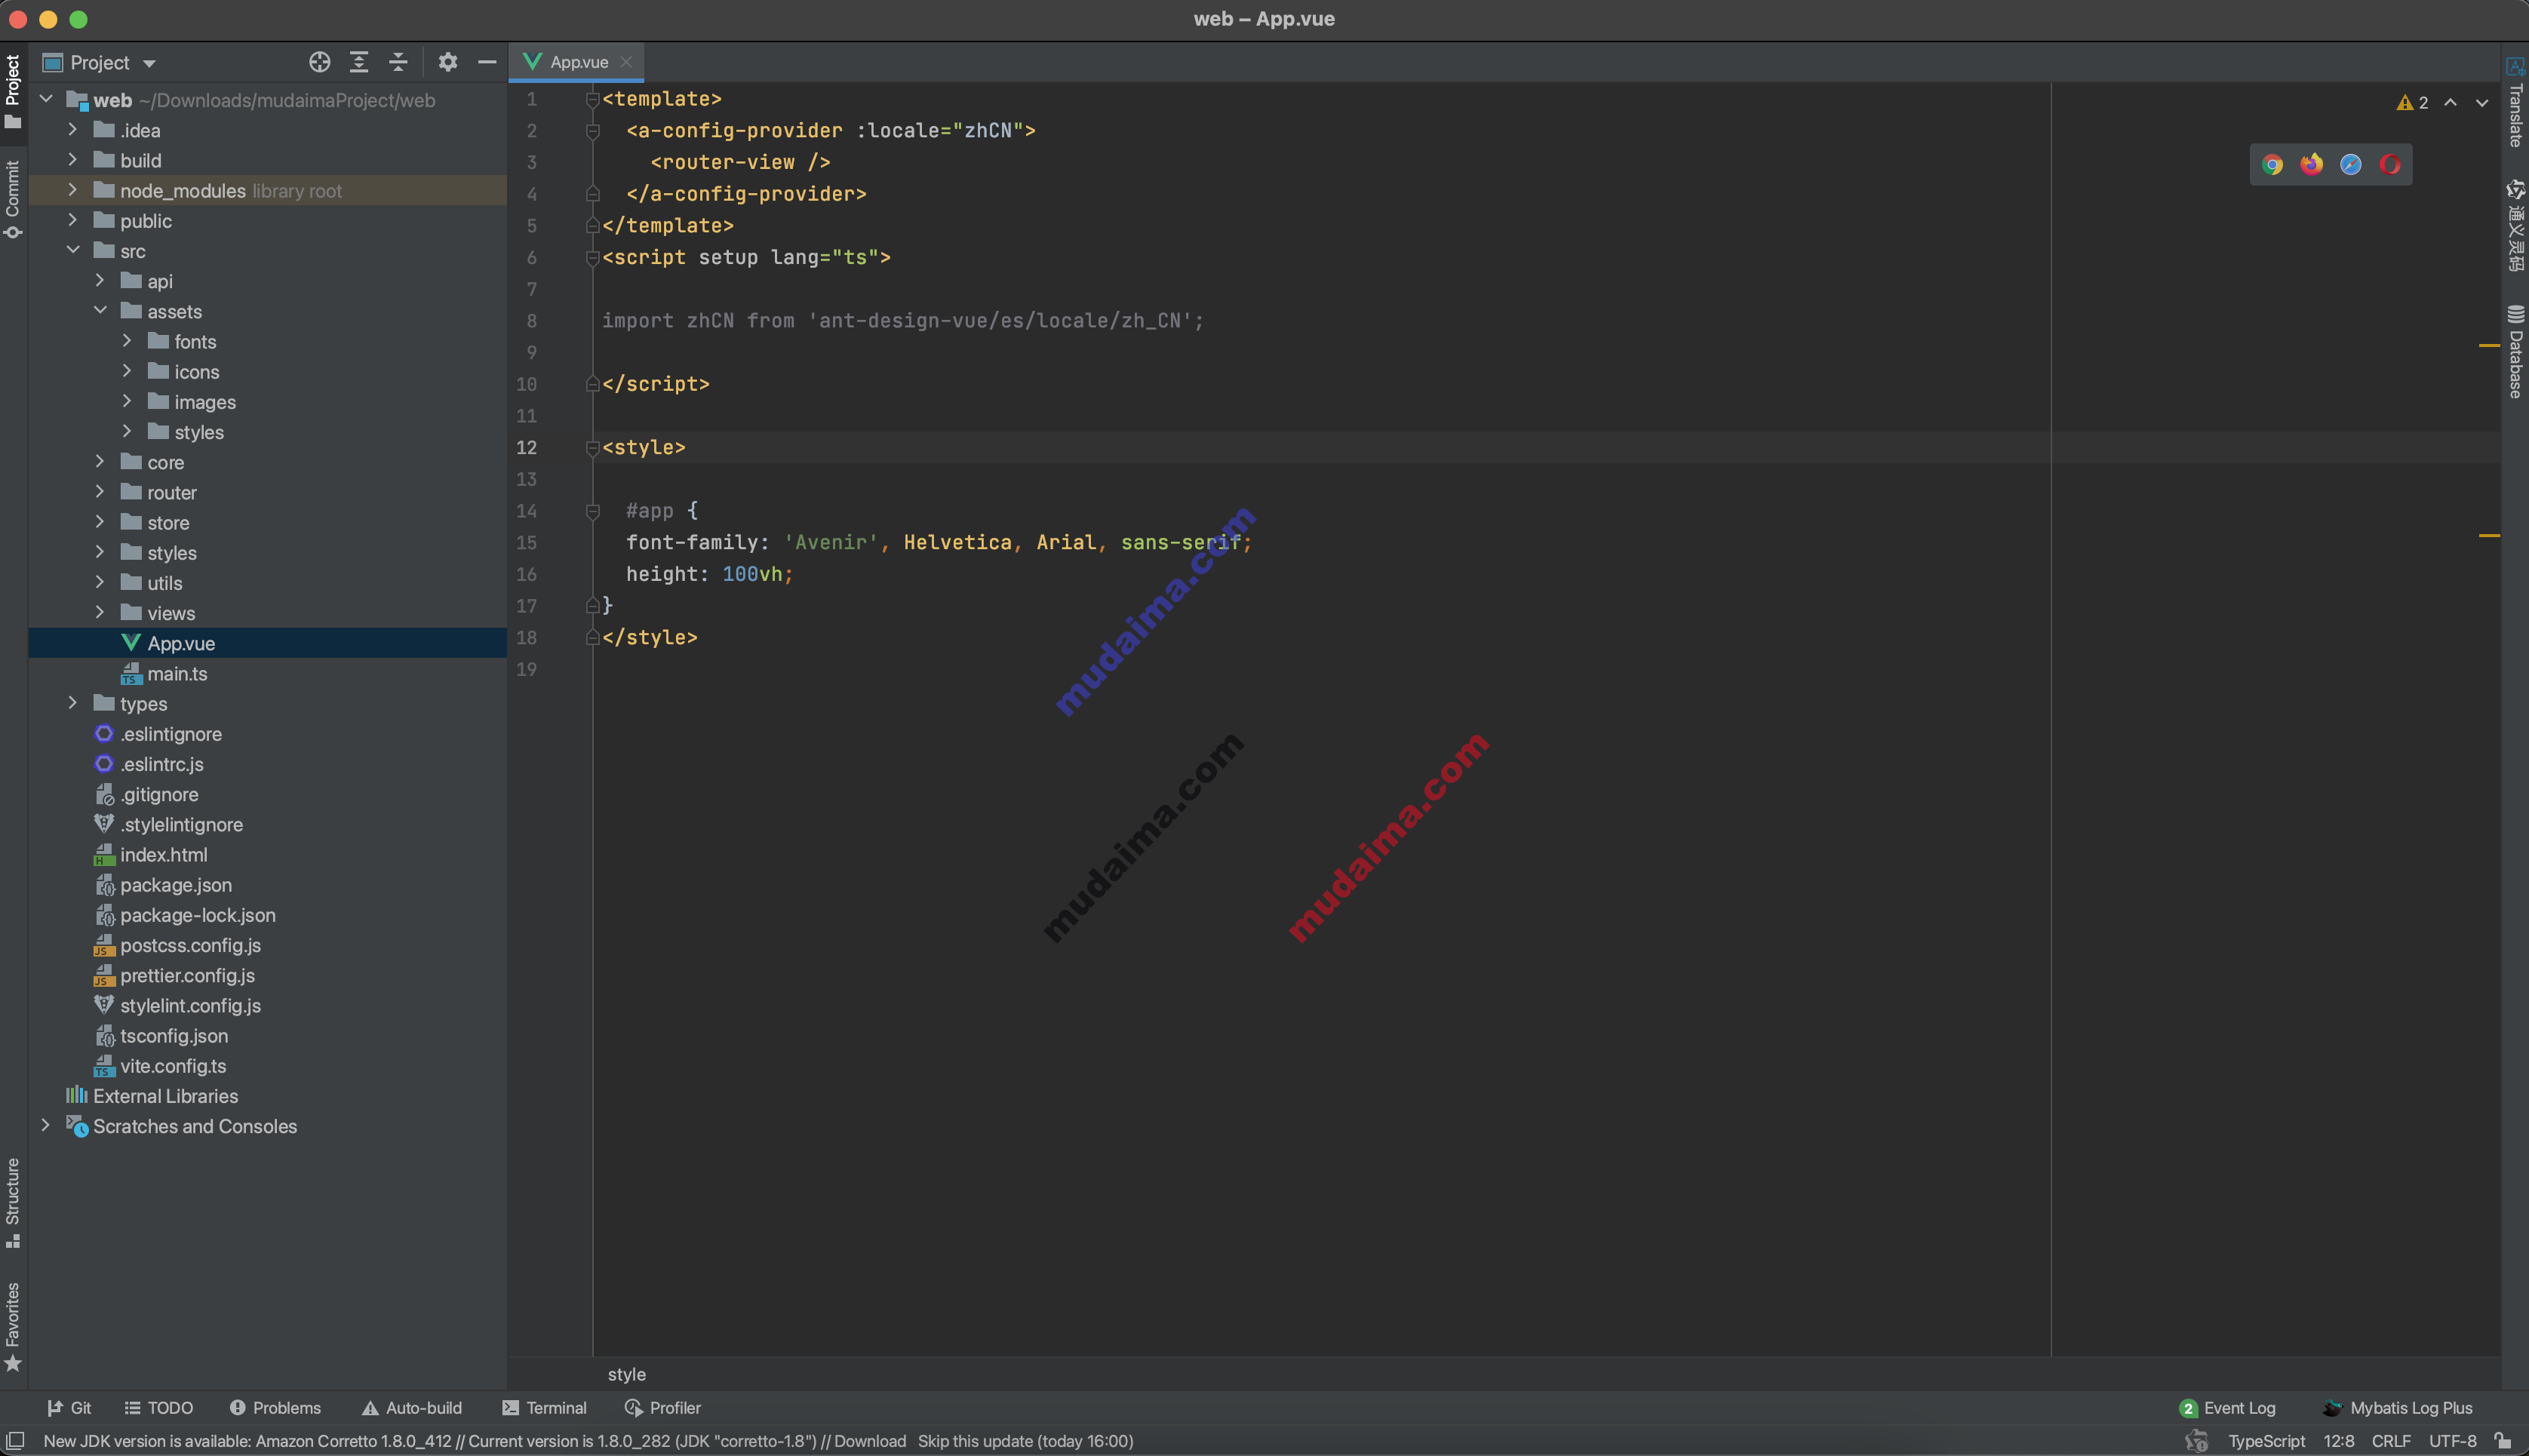The height and width of the screenshot is (1456, 2529).
Task: Expand the views folder in project tree
Action: (99, 612)
